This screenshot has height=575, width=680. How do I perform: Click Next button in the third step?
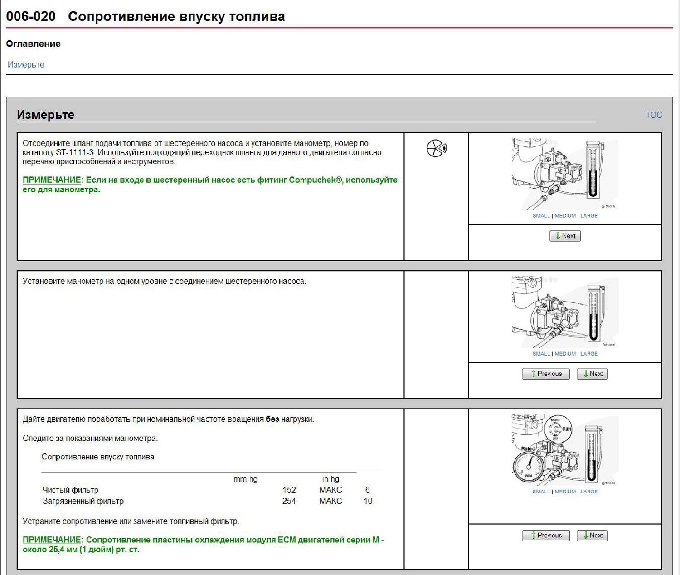[x=592, y=535]
